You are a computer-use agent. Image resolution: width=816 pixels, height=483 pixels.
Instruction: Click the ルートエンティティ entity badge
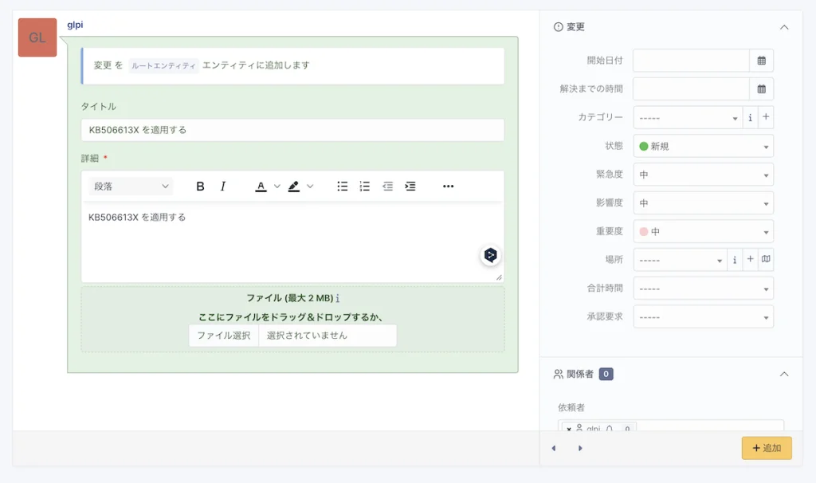pos(163,65)
